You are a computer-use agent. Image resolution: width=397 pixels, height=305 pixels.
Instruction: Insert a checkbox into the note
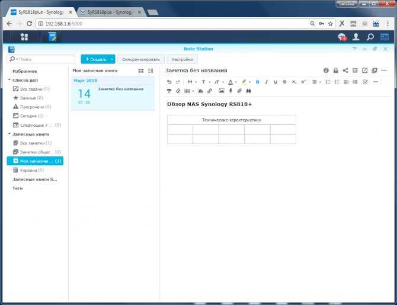pos(365,82)
